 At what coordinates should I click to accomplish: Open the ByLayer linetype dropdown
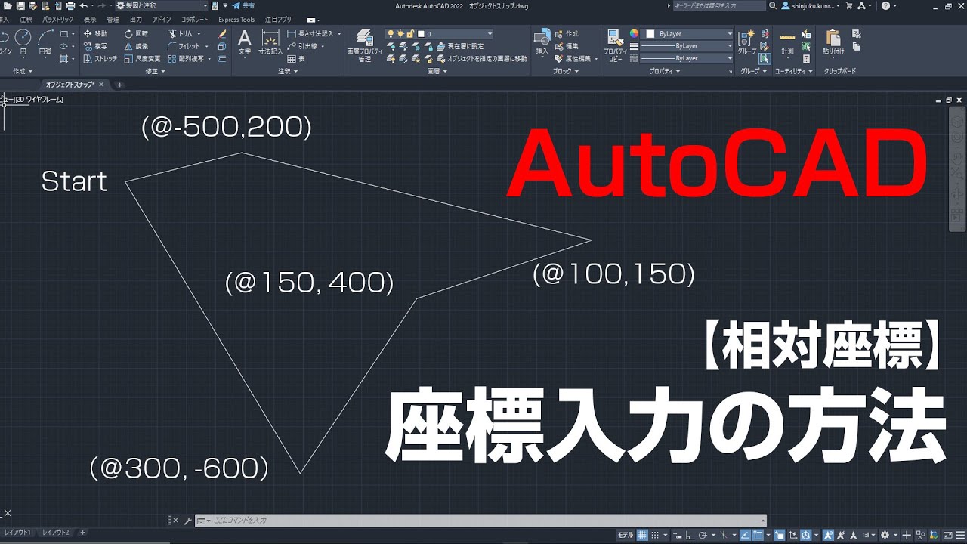687,58
